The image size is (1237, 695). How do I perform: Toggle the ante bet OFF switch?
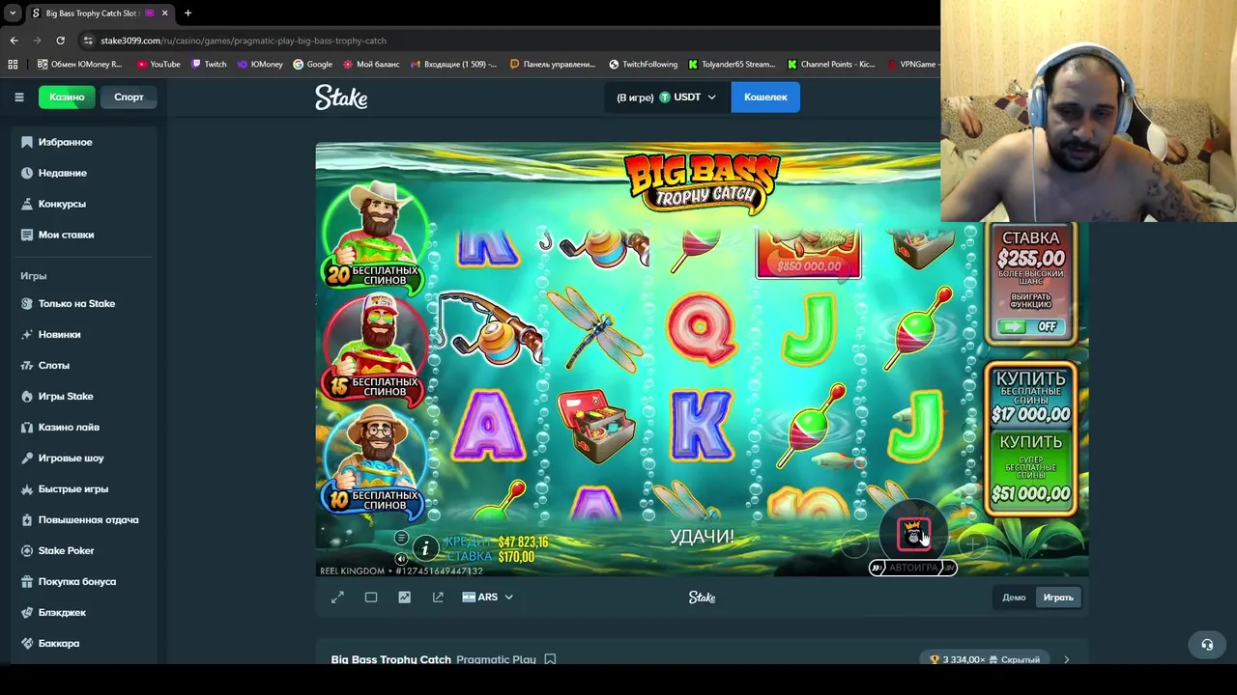[1030, 326]
